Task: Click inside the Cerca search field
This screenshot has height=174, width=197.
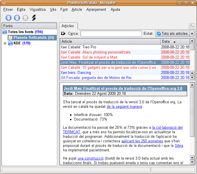Action: pos(111,34)
